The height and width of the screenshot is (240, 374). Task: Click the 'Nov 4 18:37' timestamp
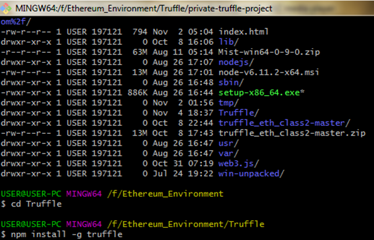[x=183, y=113]
